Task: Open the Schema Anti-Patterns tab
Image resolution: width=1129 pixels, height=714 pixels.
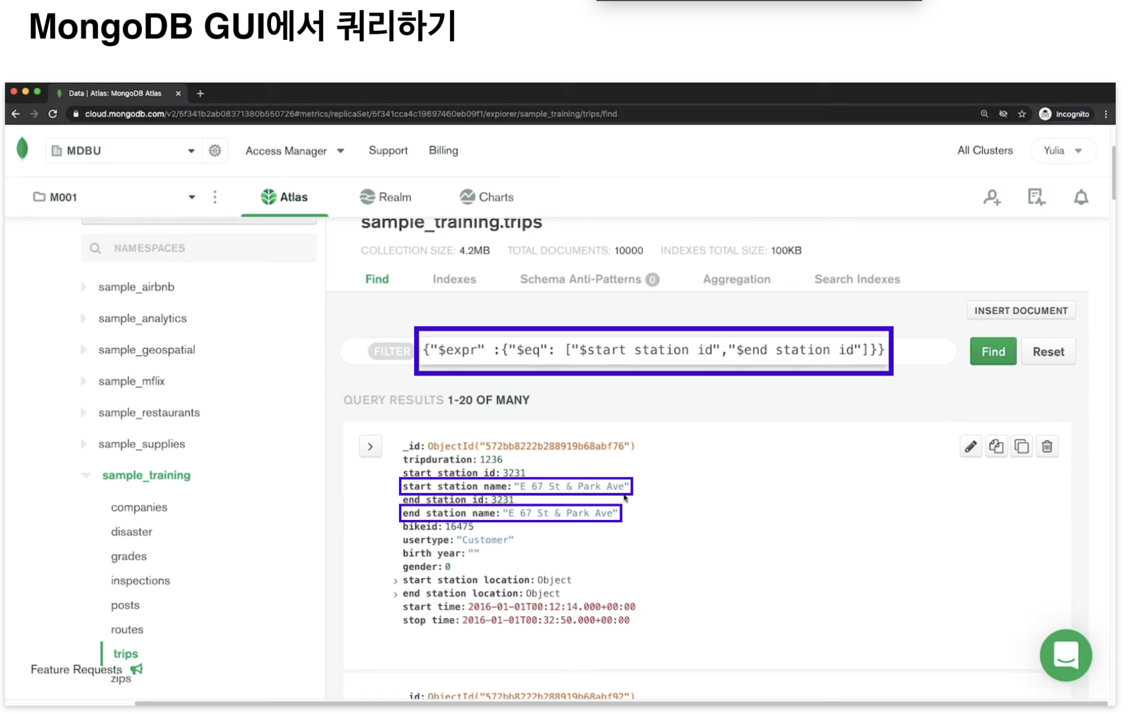Action: [589, 279]
